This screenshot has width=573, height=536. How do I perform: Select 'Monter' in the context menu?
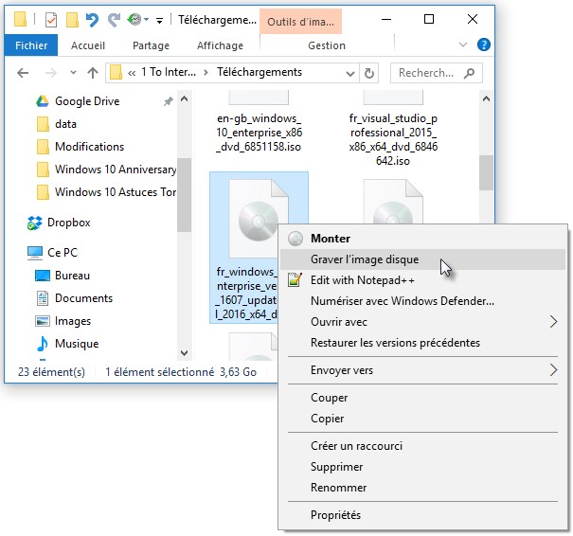[x=330, y=239]
